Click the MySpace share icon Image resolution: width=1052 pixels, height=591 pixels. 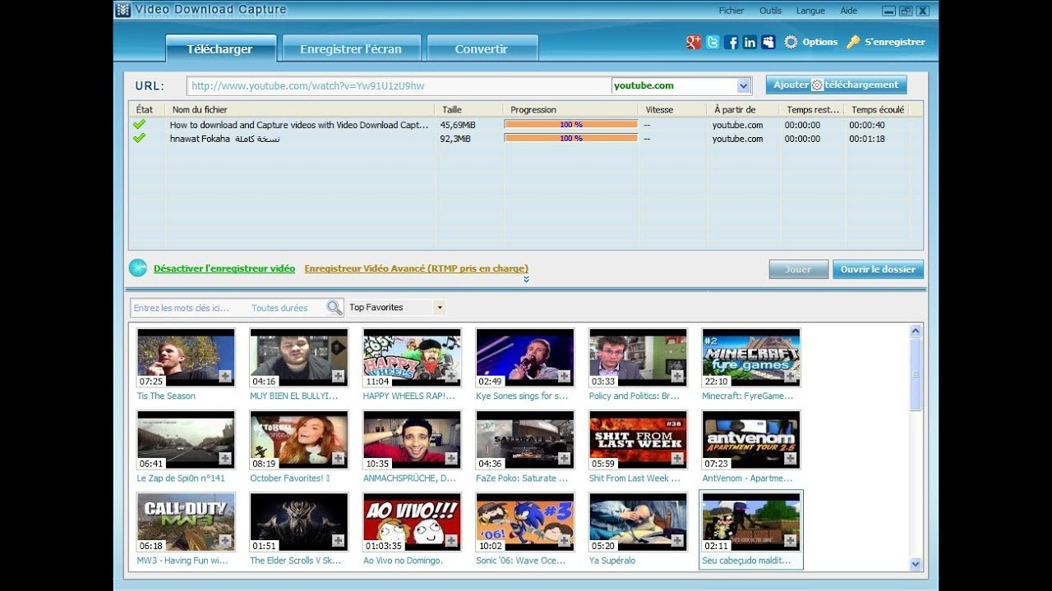coord(768,43)
